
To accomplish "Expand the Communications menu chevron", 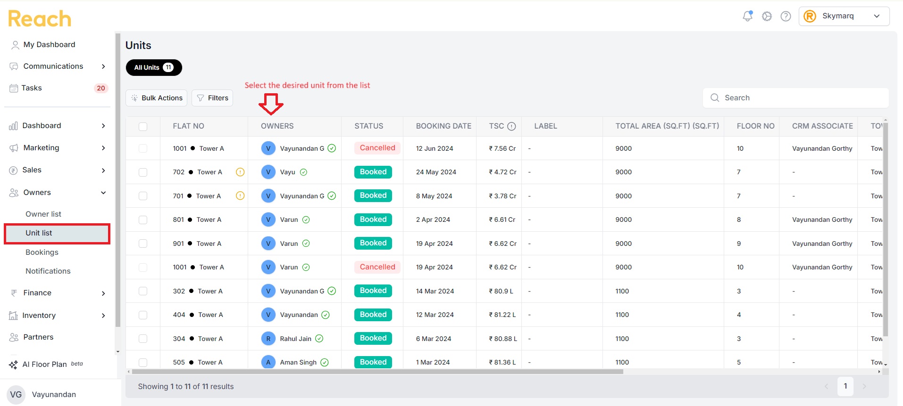I will (x=103, y=66).
